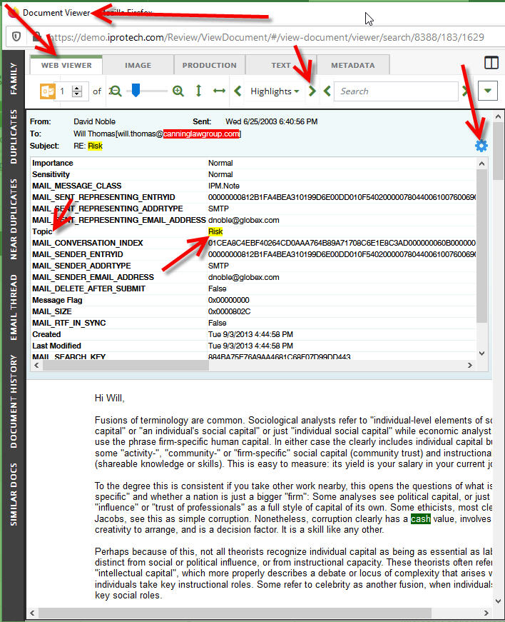Decrease page number with the stepper down arrow
This screenshot has width=505, height=622.
pos(77,94)
